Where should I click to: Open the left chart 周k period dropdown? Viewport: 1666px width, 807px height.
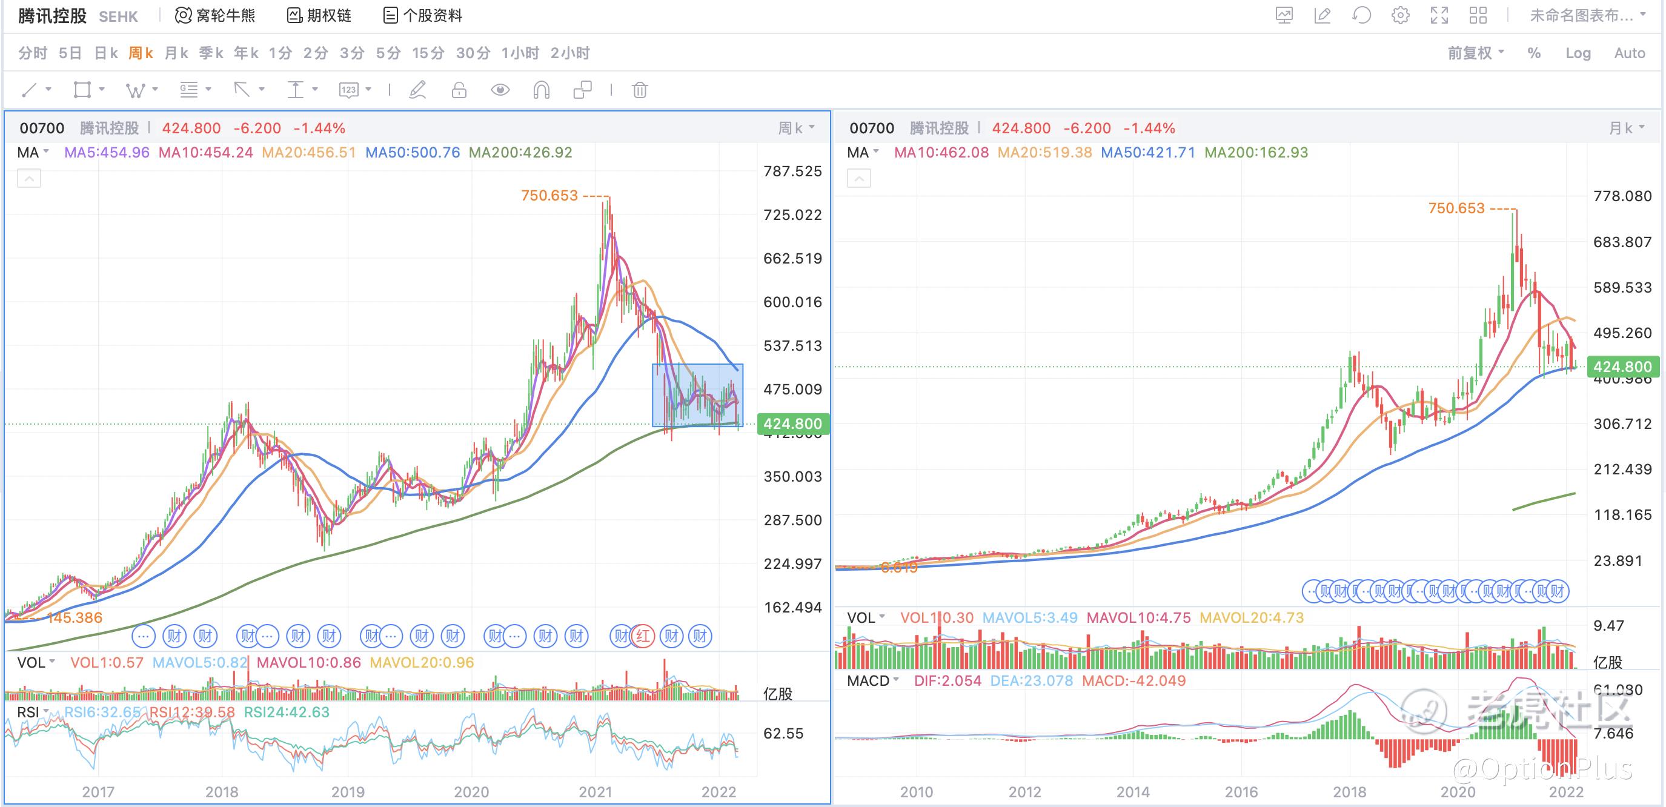[x=796, y=128]
